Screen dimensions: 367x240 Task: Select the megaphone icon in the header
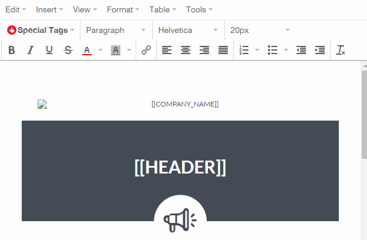point(180,220)
